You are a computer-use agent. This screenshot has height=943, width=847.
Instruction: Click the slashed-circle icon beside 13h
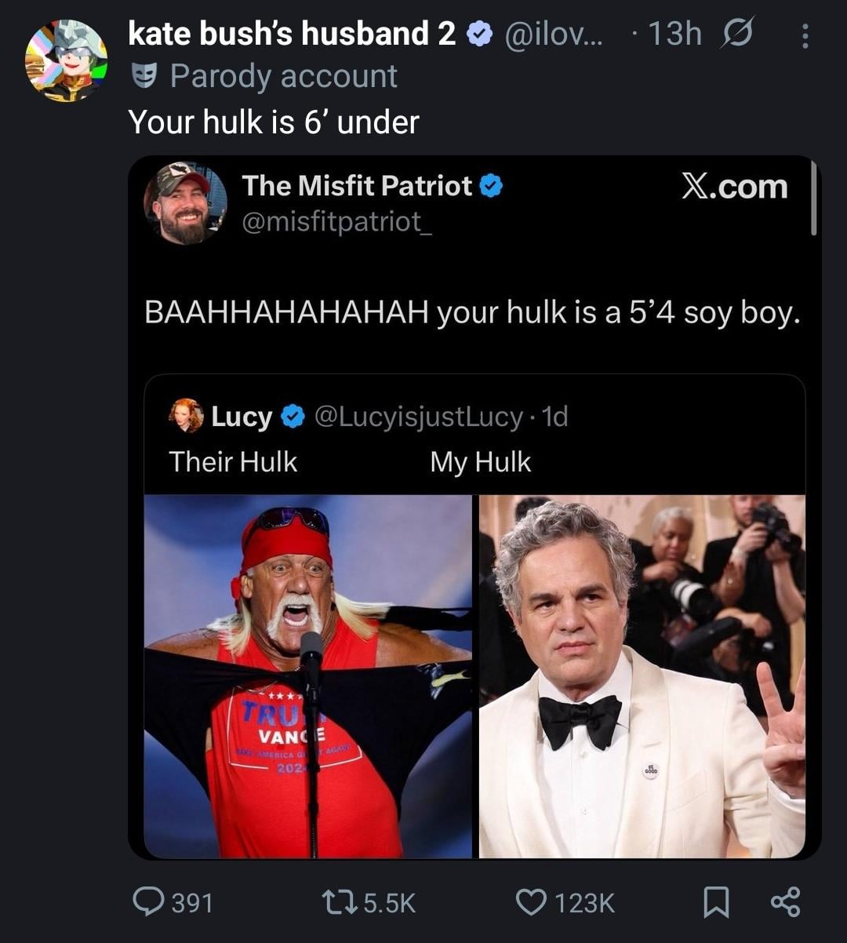[737, 34]
